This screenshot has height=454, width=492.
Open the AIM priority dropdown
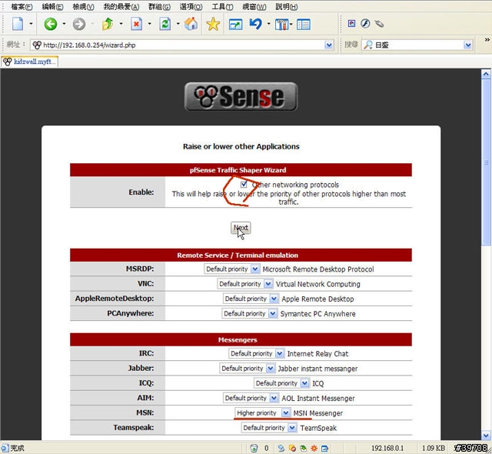[x=251, y=398]
